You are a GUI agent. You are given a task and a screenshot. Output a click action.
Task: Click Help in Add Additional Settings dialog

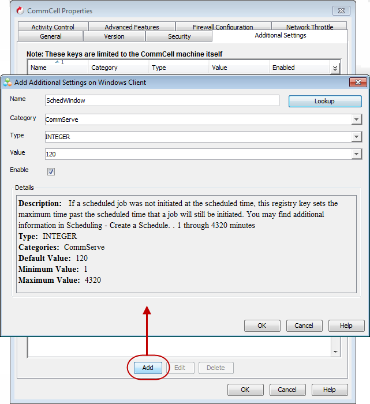click(x=346, y=326)
